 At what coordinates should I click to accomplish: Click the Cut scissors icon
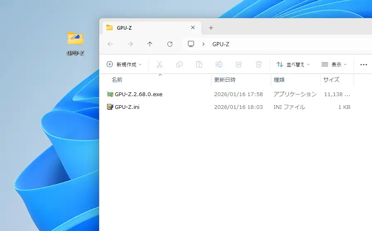(160, 64)
